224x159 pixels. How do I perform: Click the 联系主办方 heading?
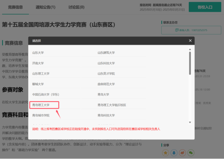[x=170, y=22]
